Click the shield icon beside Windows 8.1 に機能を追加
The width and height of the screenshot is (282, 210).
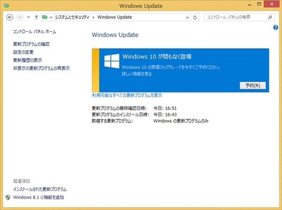tap(8, 197)
